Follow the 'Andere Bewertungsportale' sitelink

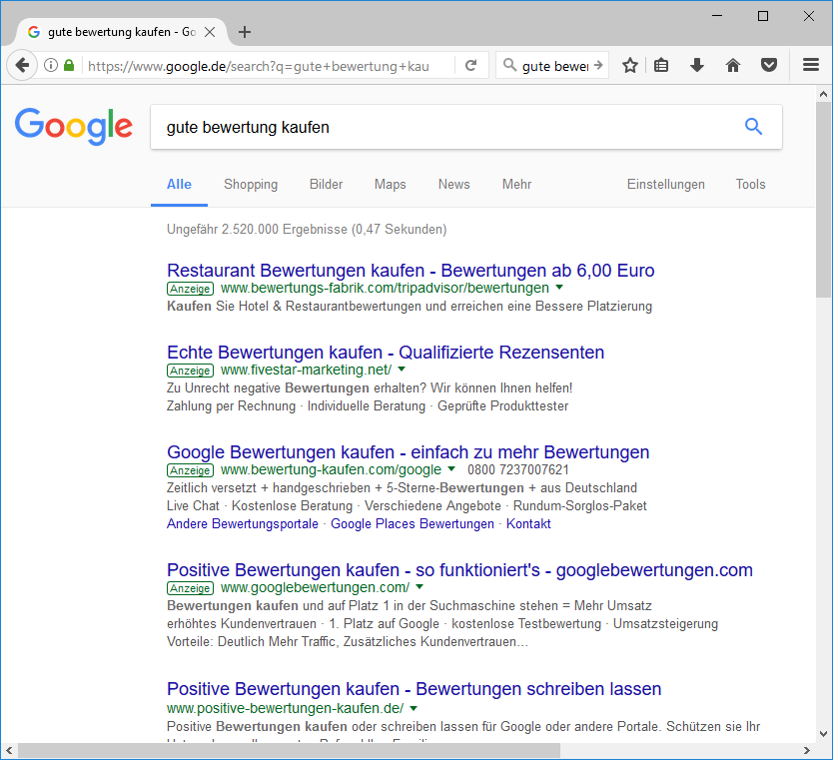click(x=243, y=523)
